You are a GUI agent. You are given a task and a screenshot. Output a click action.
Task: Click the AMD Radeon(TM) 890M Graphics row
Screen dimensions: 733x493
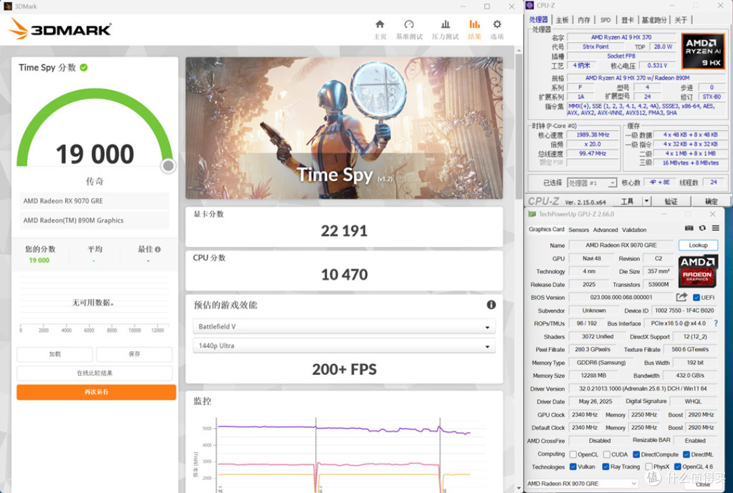(94, 220)
